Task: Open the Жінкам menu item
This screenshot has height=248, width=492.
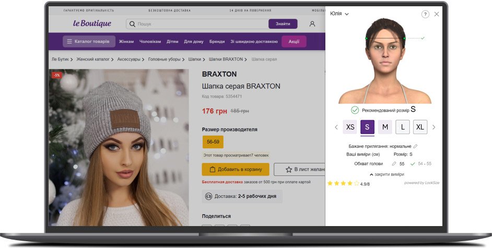Action: (x=126, y=41)
